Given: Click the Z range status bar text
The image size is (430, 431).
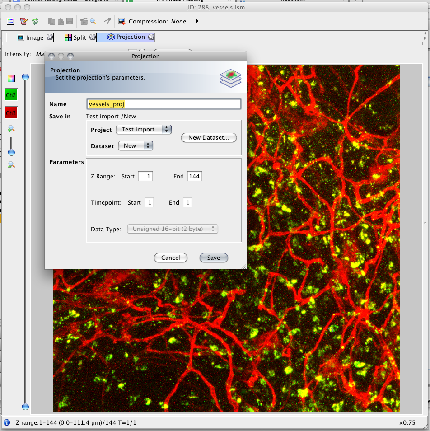Looking at the screenshot, I should click(76, 422).
